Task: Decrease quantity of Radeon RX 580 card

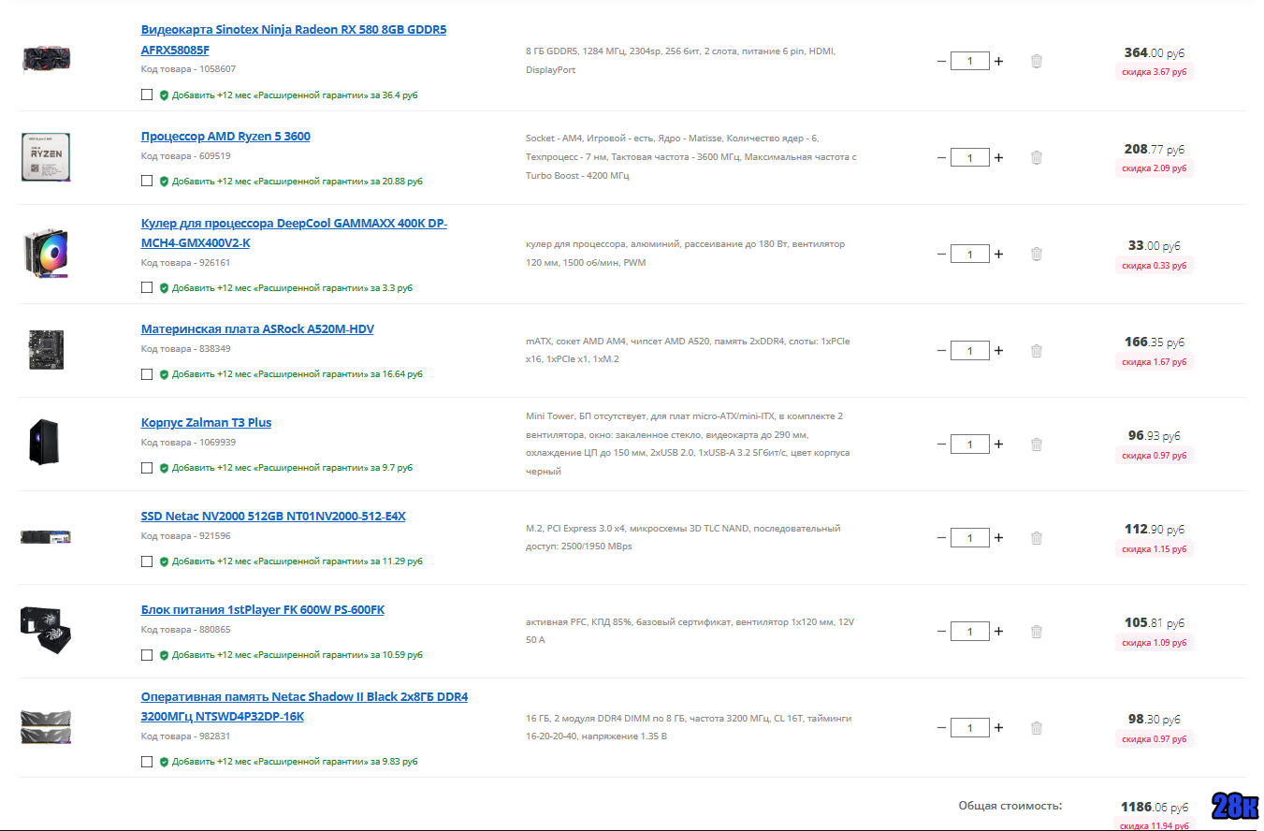Action: pos(941,61)
